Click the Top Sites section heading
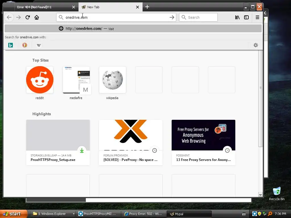291x218 pixels. pyautogui.click(x=40, y=60)
